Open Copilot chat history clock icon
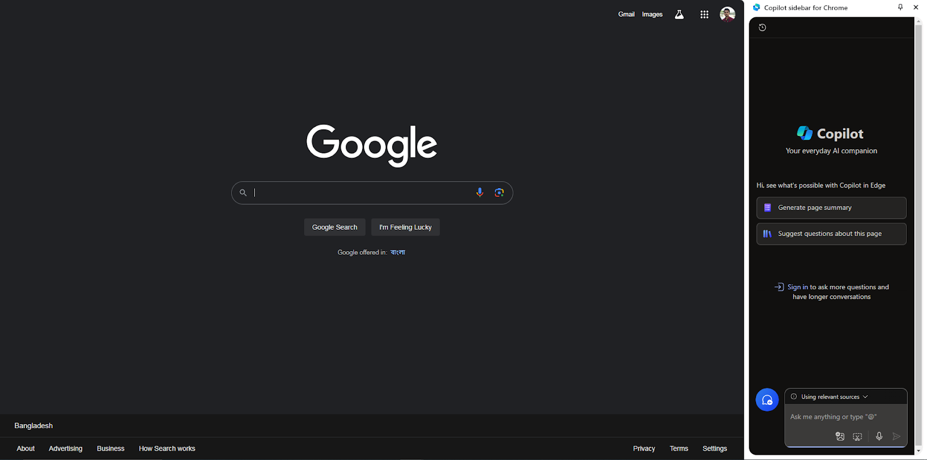 762,27
